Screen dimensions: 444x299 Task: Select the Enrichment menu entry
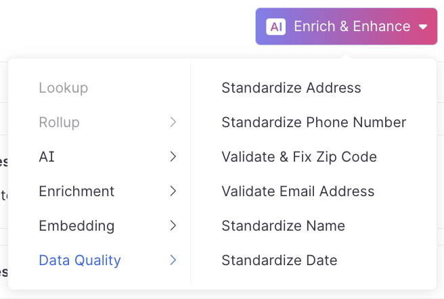tap(76, 191)
